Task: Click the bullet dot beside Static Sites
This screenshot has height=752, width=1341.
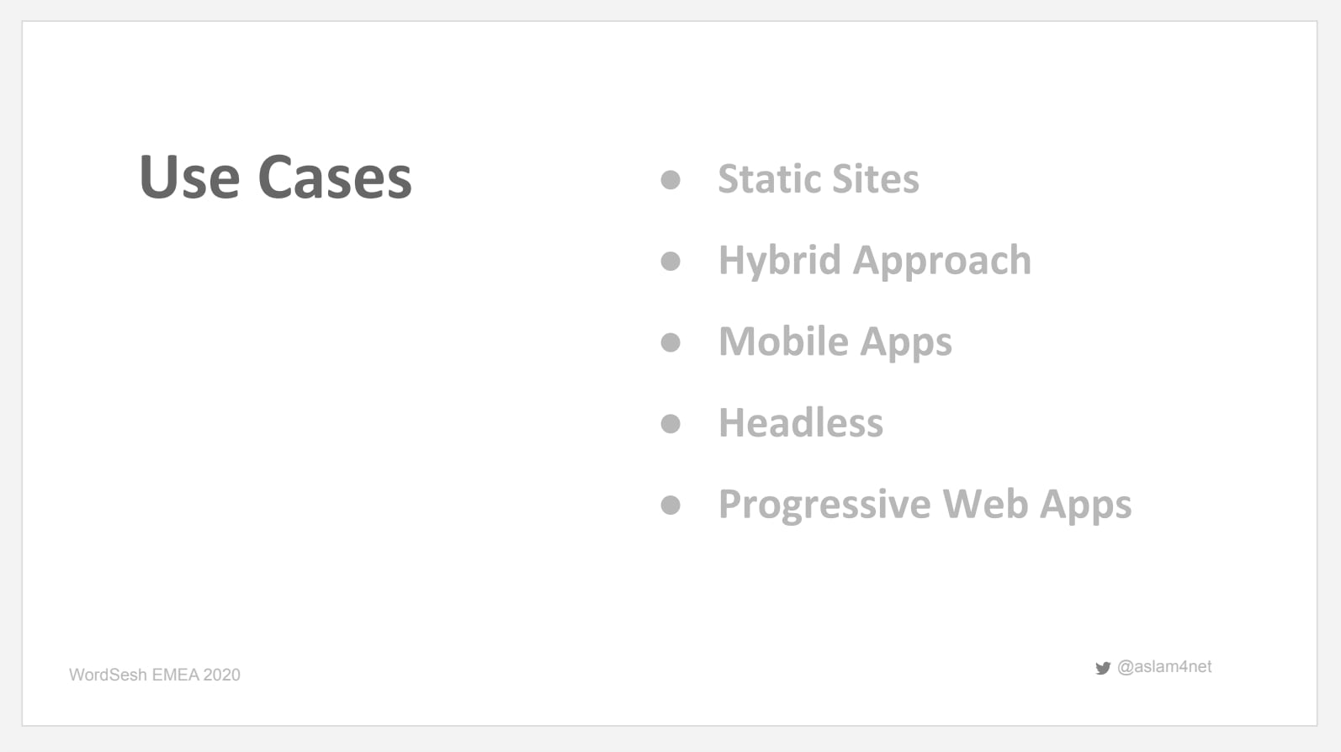Action: click(x=670, y=180)
